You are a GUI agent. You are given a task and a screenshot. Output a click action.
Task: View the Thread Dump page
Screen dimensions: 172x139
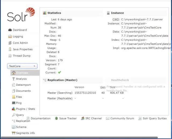(21, 56)
